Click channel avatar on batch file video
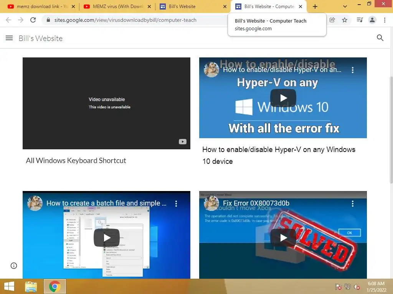The width and height of the screenshot is (393, 294). [35, 203]
